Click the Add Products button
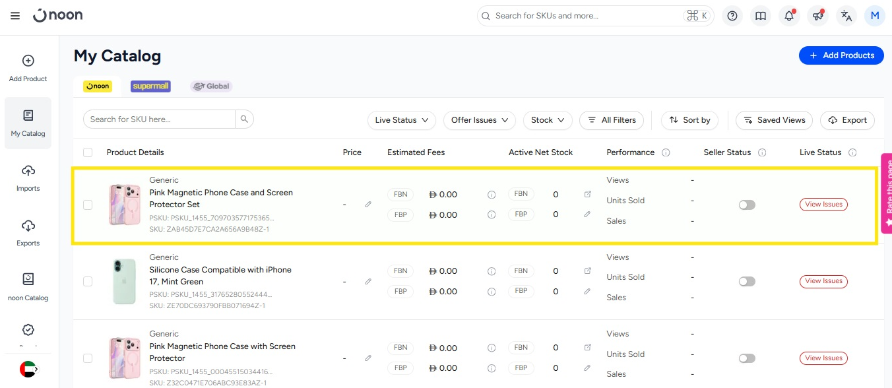 (x=841, y=55)
